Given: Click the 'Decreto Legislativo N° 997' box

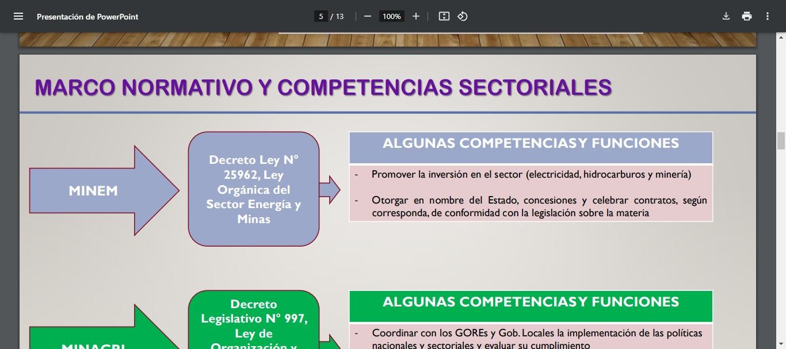Looking at the screenshot, I should coord(254,321).
